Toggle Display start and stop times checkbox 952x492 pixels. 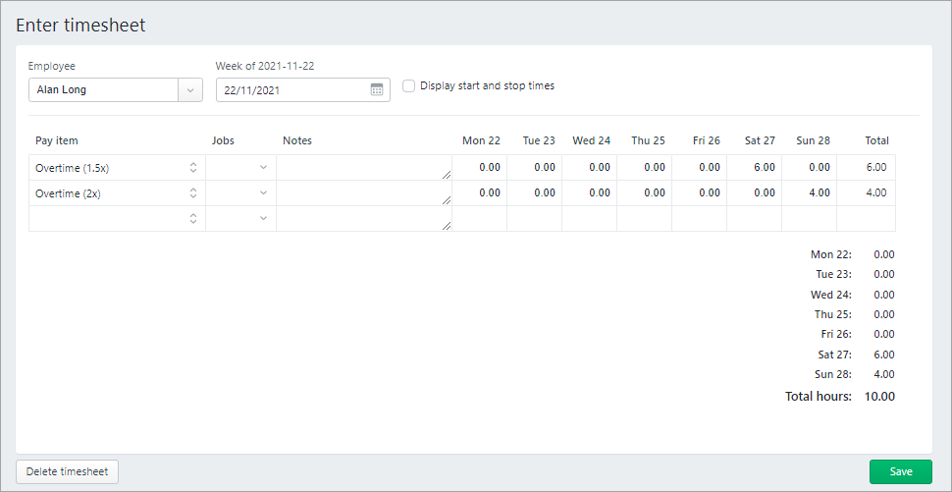point(409,86)
